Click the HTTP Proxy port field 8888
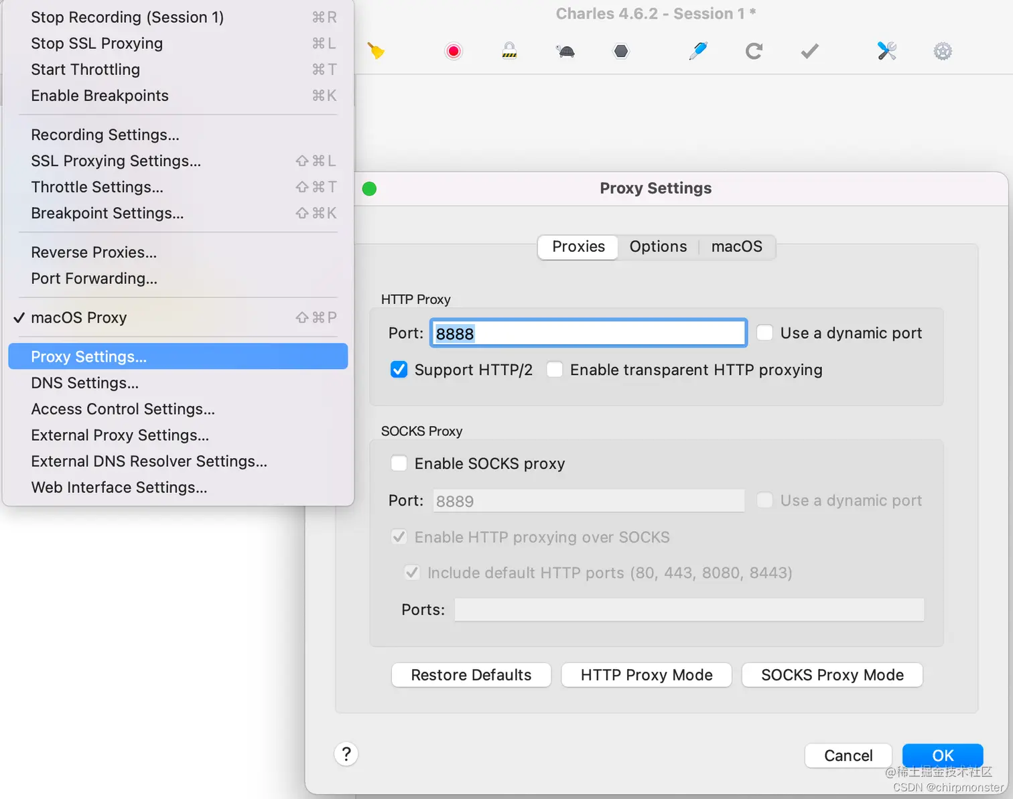 click(588, 333)
